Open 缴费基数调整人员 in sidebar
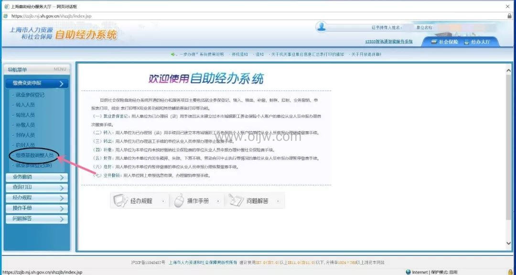 point(34,155)
